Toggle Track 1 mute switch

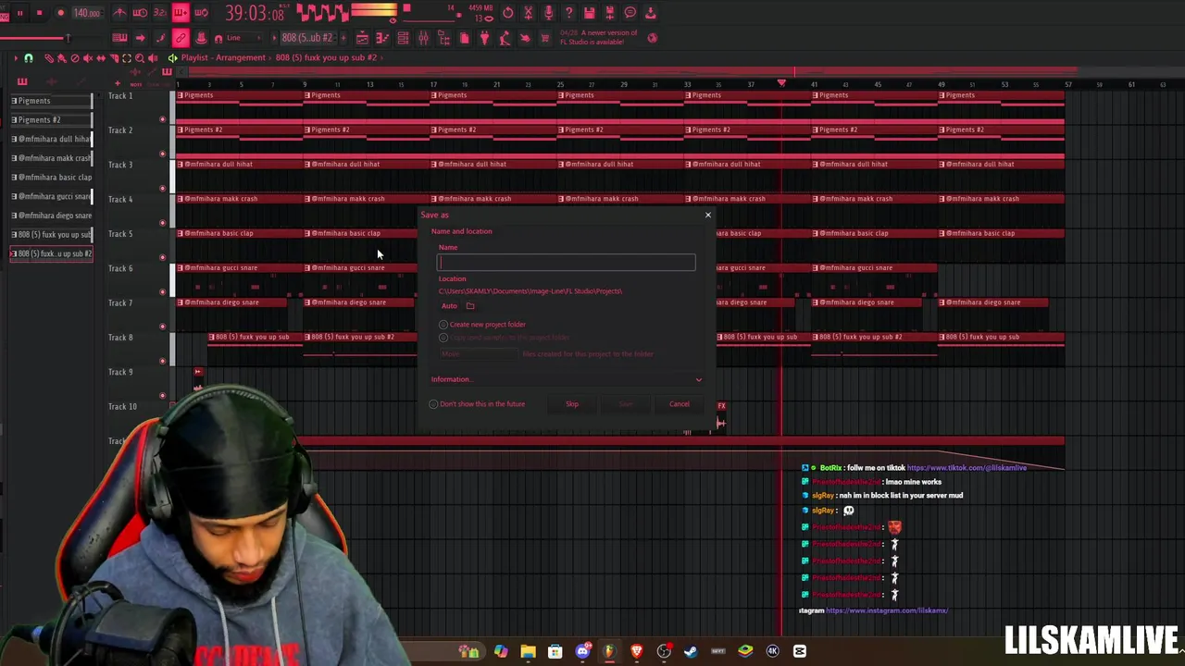coord(163,119)
